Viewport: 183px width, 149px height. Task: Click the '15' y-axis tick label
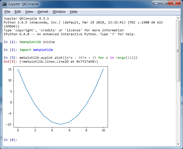(x=10, y=69)
